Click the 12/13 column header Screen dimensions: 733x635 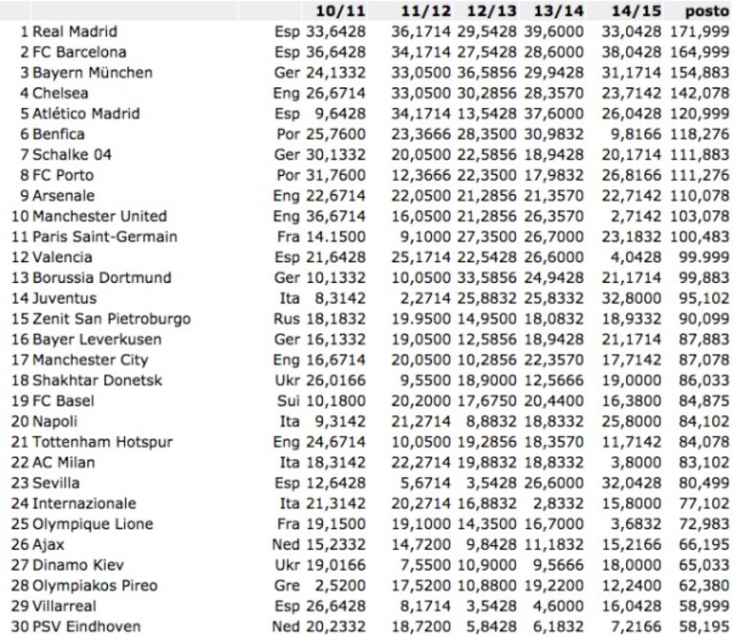(492, 11)
